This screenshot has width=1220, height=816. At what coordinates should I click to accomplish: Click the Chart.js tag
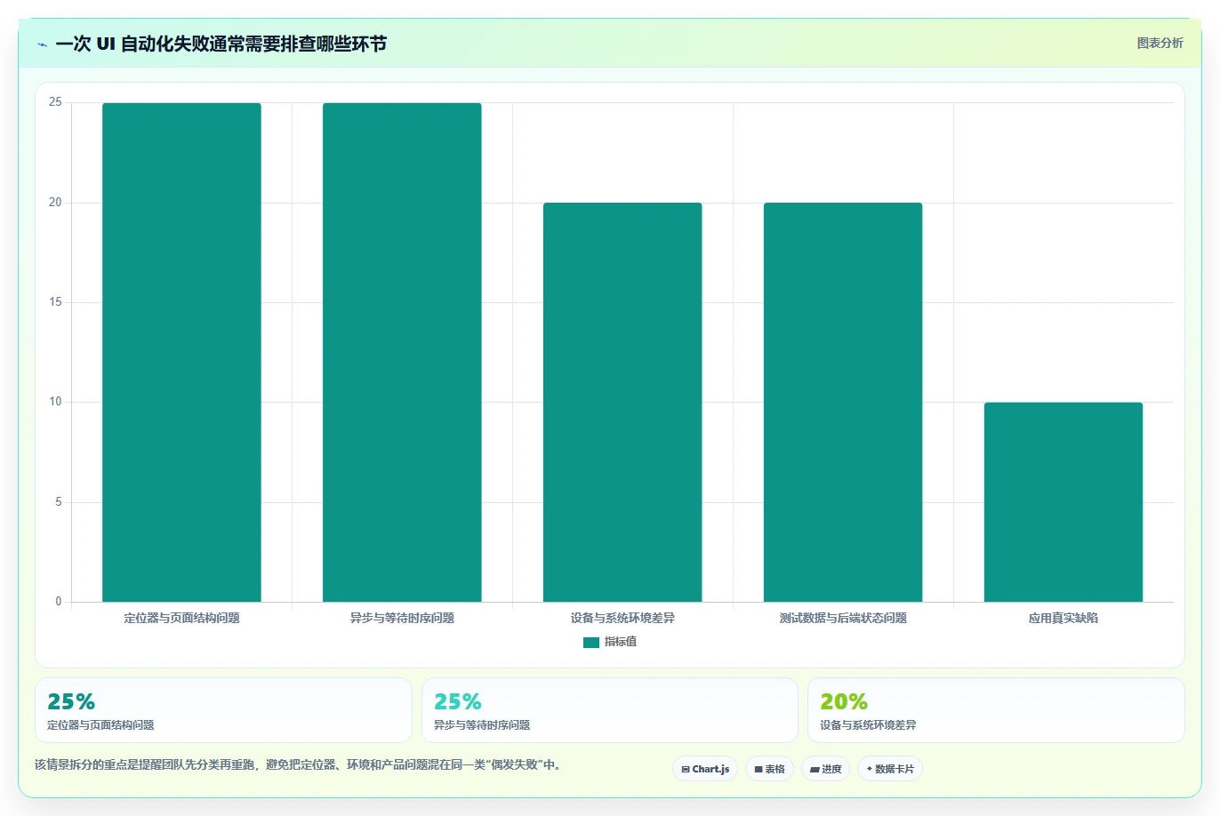[x=705, y=769]
